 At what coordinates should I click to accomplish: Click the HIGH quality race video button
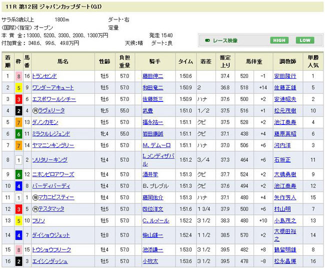tap(279, 40)
